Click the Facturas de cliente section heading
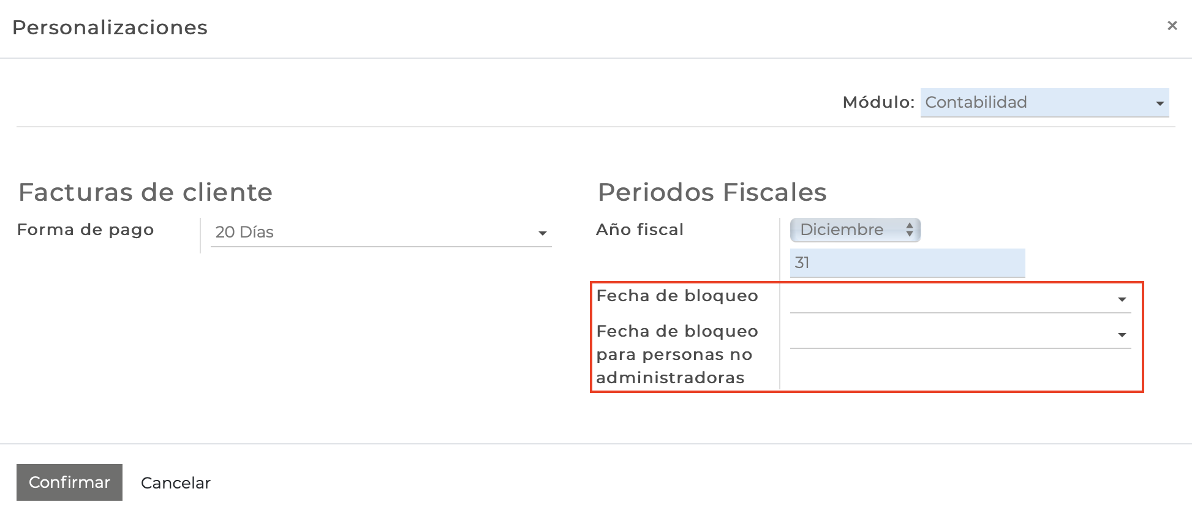Screen dimensions: 1192x524 click(x=146, y=192)
